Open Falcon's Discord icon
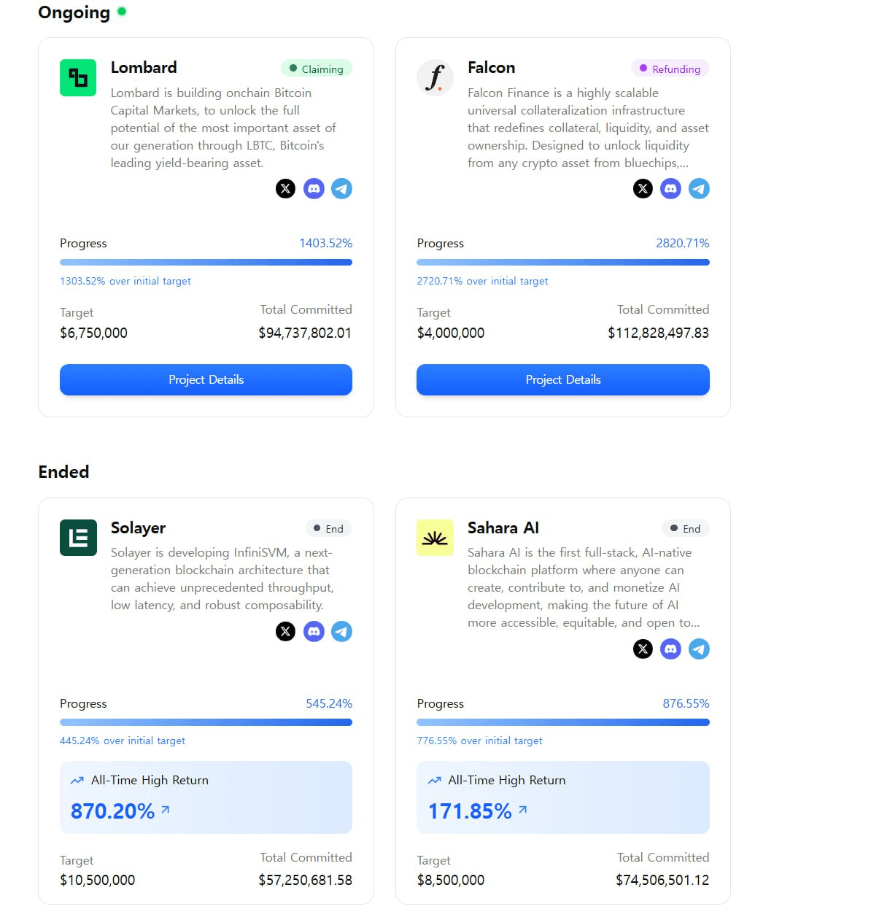871x920 pixels. point(670,189)
